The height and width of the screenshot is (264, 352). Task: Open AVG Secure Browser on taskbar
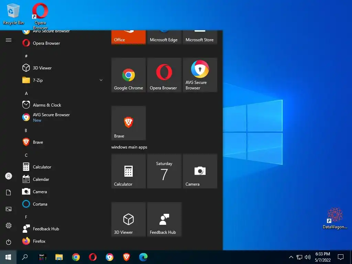(110, 257)
